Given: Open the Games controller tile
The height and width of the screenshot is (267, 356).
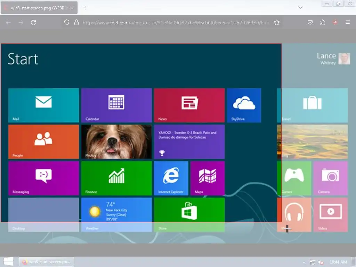Looking at the screenshot, I should 294,178.
